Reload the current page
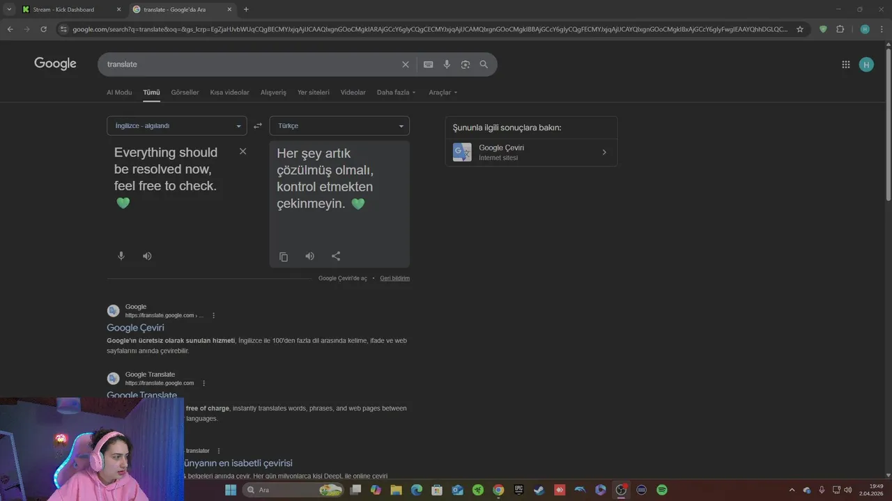The height and width of the screenshot is (501, 892). (43, 29)
